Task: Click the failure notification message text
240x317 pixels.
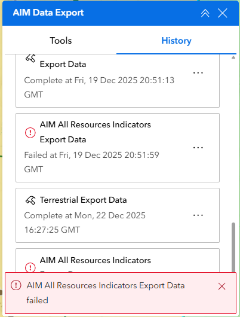Action: 106,292
